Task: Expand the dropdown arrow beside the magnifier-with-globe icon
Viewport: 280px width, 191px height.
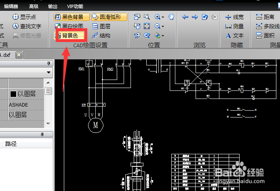Action: click(163, 36)
